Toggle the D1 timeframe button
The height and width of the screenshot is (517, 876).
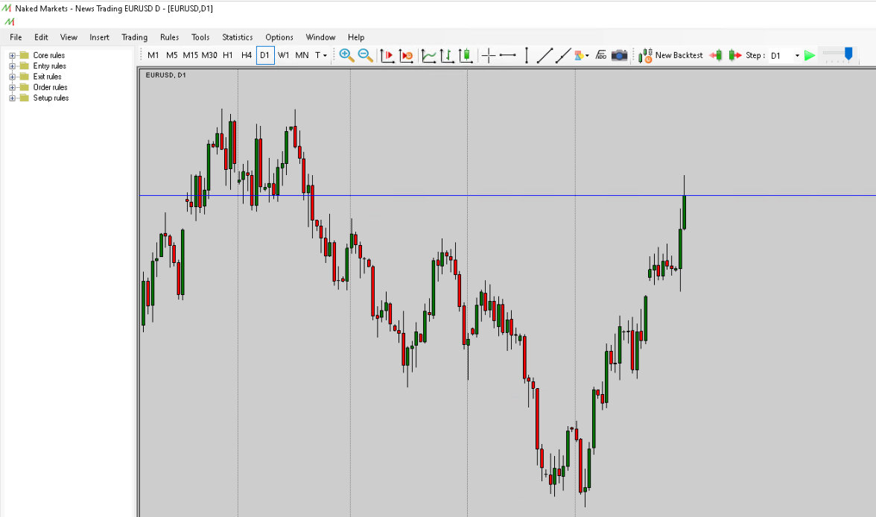[x=265, y=55]
